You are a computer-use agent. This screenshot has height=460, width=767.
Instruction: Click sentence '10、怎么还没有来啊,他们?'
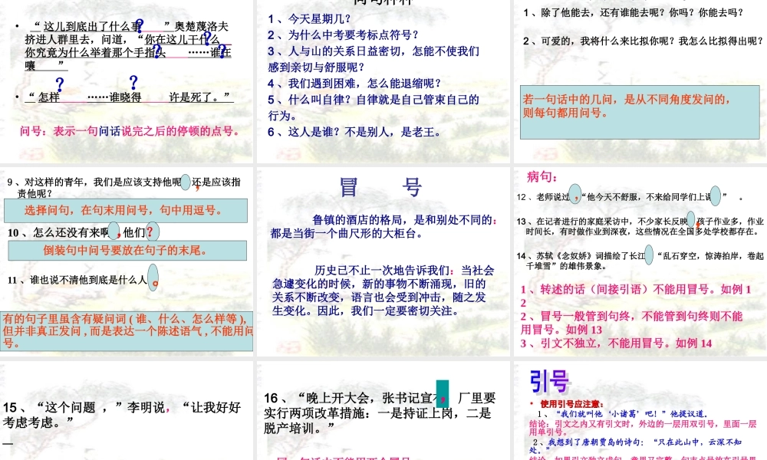pyautogui.click(x=82, y=232)
